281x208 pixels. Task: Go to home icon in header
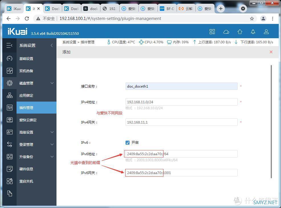240,32
